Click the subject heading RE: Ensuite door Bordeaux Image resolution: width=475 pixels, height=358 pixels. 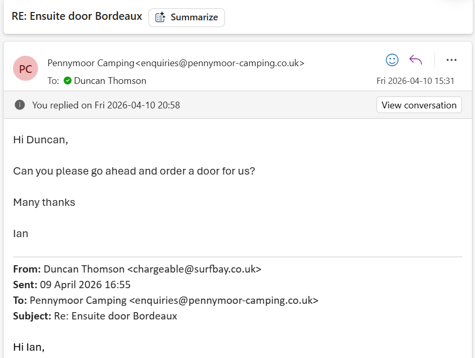pos(77,16)
